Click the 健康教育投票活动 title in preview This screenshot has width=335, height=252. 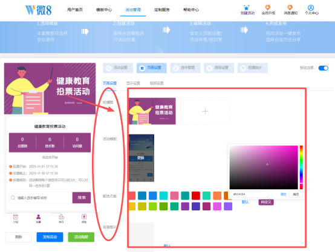click(50, 127)
